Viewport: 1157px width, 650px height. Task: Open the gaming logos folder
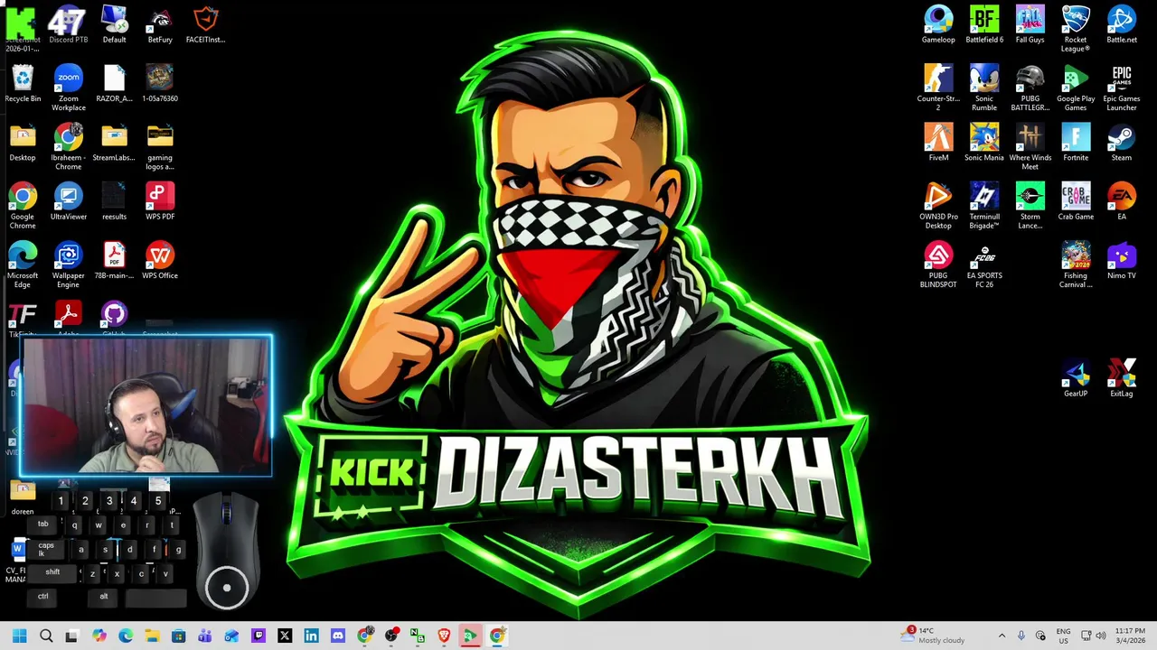(x=160, y=147)
